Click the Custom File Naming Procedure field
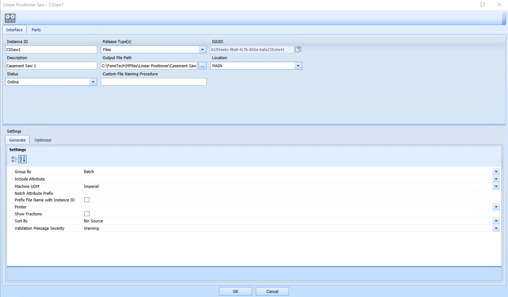508x297 pixels. click(x=154, y=82)
